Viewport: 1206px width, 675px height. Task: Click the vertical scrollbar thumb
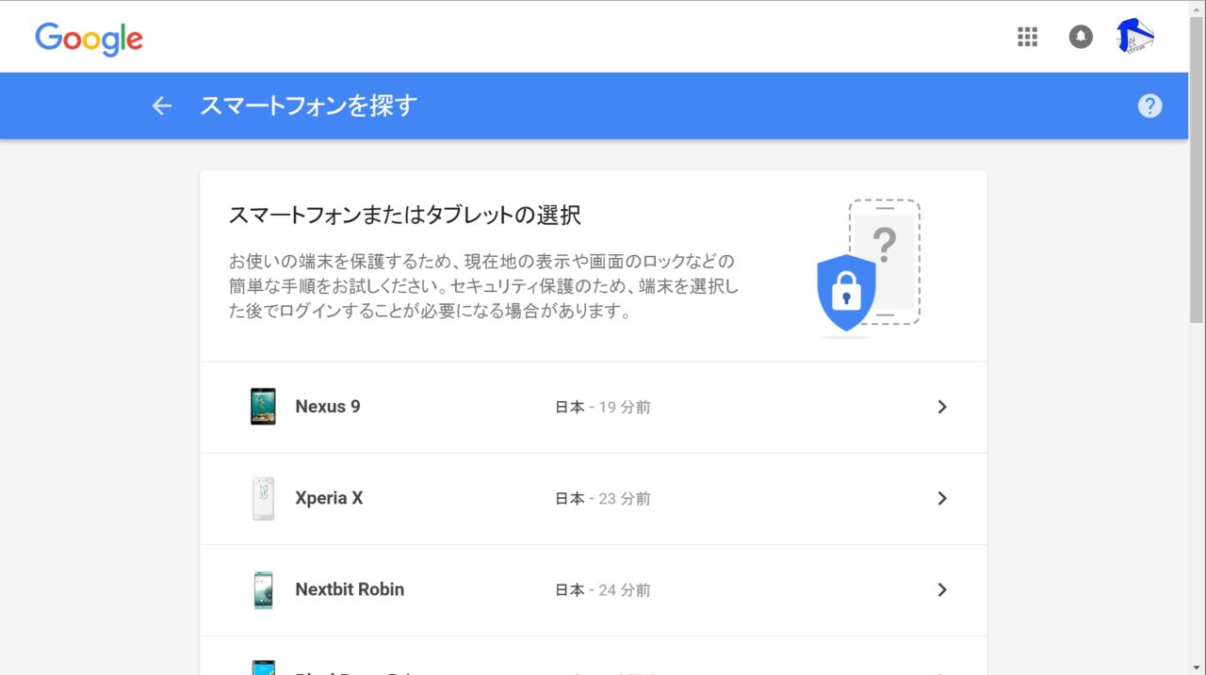1197,169
